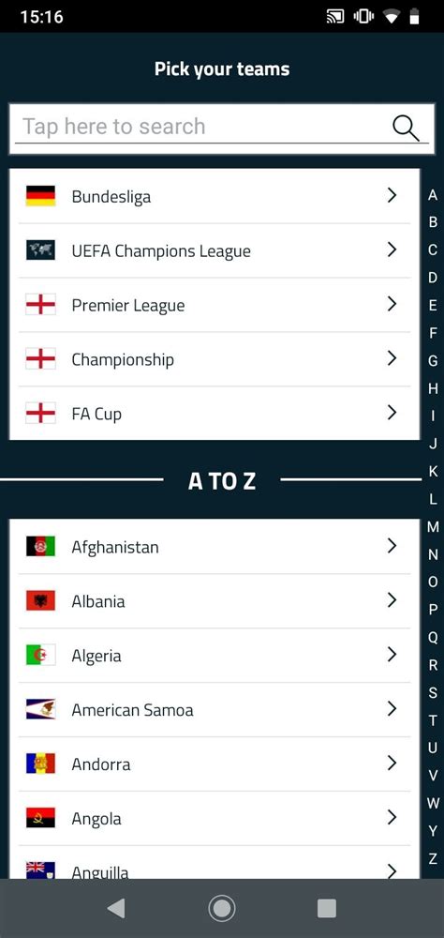
Task: Expand the Championship row arrow
Action: coord(392,358)
